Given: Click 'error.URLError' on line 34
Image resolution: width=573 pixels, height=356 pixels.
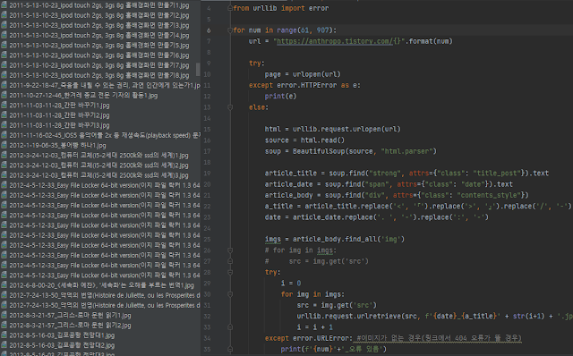Looking at the screenshot, I should point(327,338).
